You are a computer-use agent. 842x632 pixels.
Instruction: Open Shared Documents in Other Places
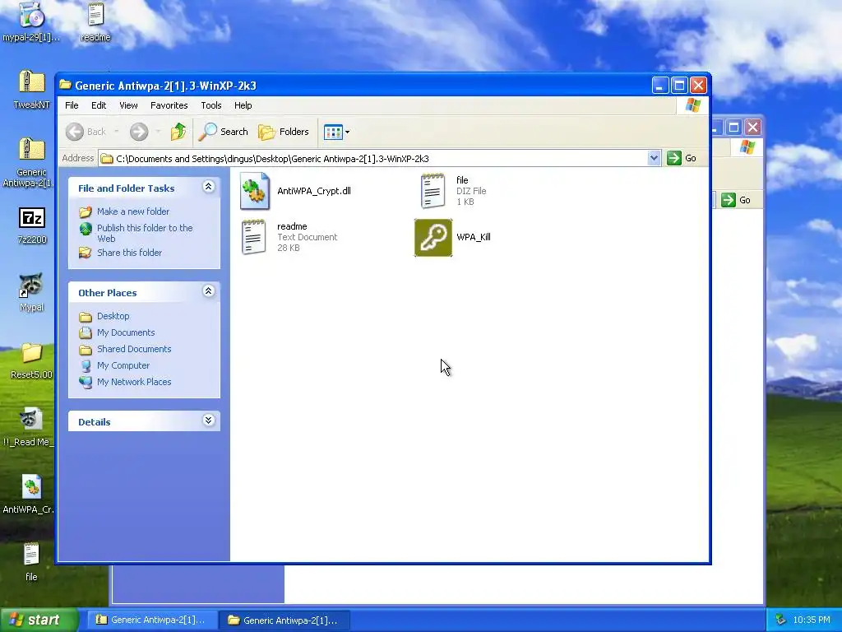(x=134, y=349)
